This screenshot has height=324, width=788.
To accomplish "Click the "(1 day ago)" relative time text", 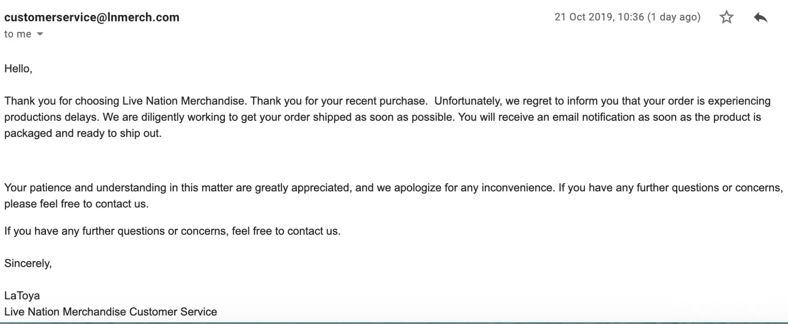I will click(674, 17).
